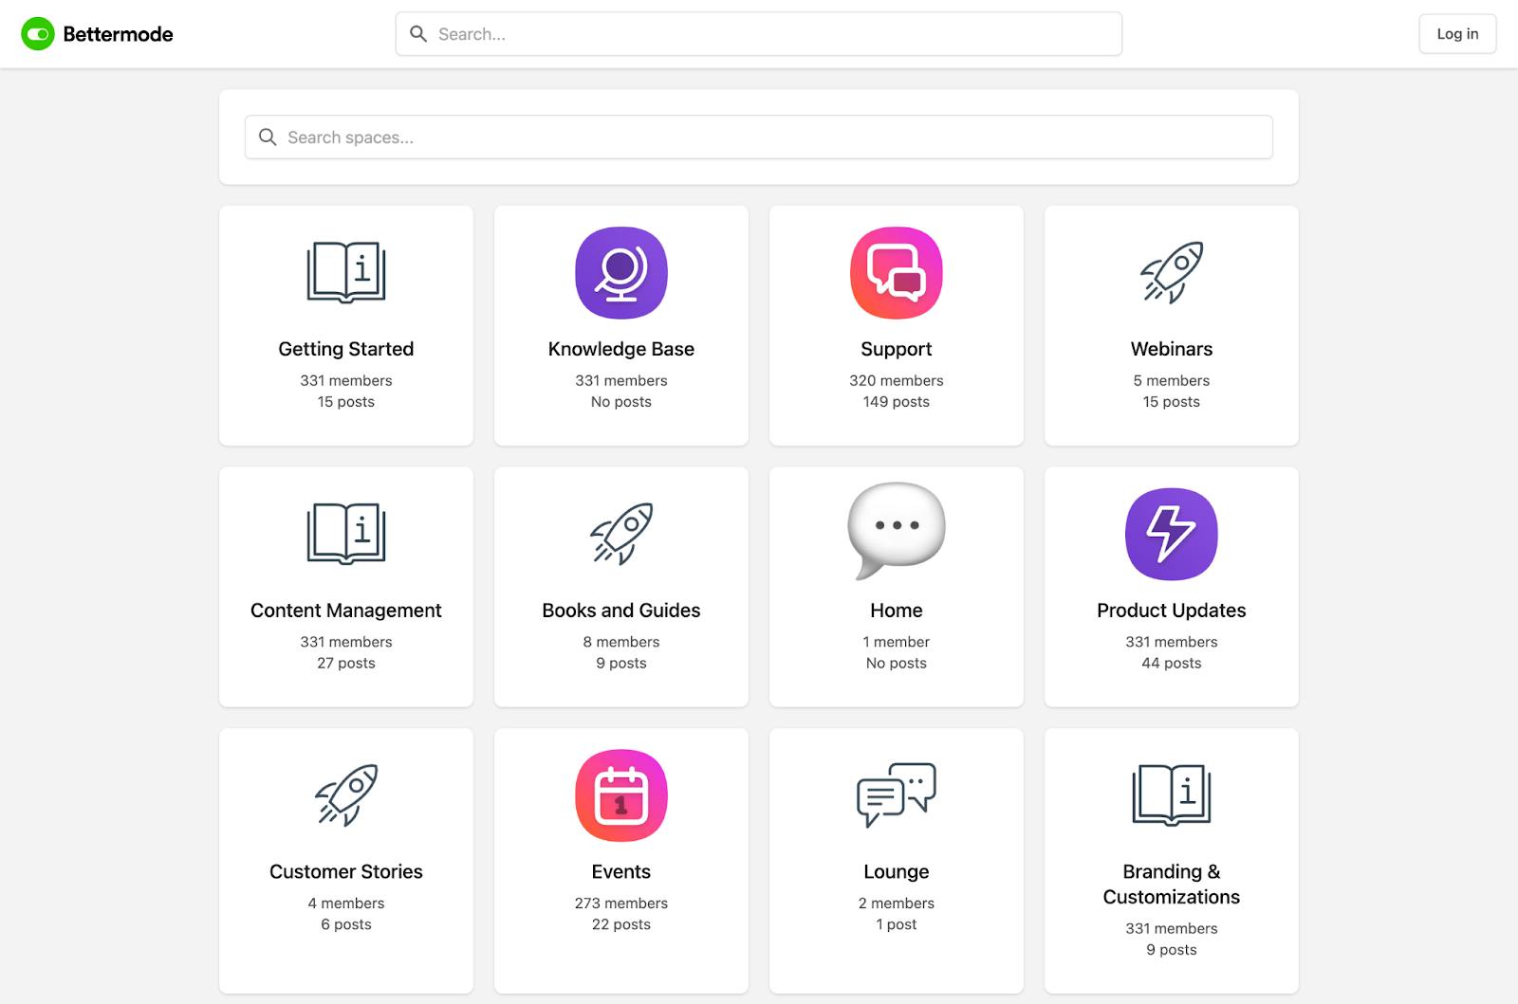Viewport: 1518px width, 1004px height.
Task: Focus the top Search field
Action: [x=759, y=34]
